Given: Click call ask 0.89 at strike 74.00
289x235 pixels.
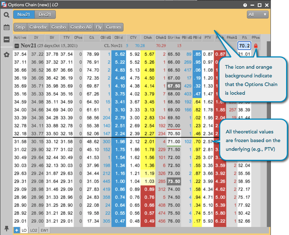Looking at the screenshot, I should pyautogui.click(x=148, y=189).
